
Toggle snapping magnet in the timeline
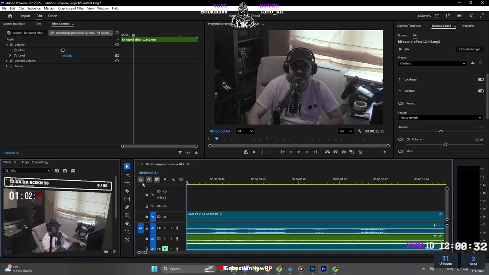(x=149, y=180)
